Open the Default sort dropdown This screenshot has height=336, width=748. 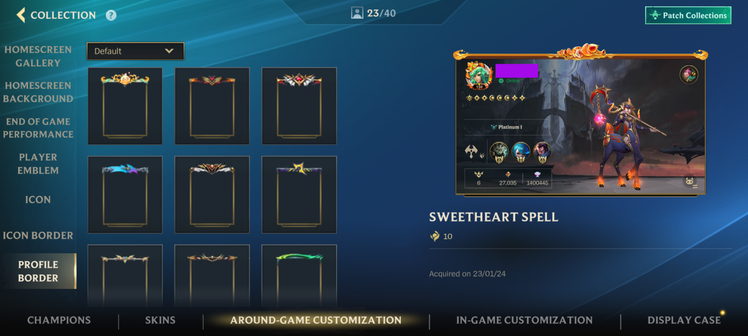[135, 51]
